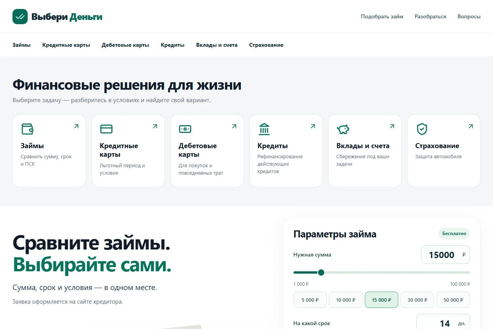Click the Подобрать займ header link
Image resolution: width=493 pixels, height=329 pixels.
[x=382, y=16]
